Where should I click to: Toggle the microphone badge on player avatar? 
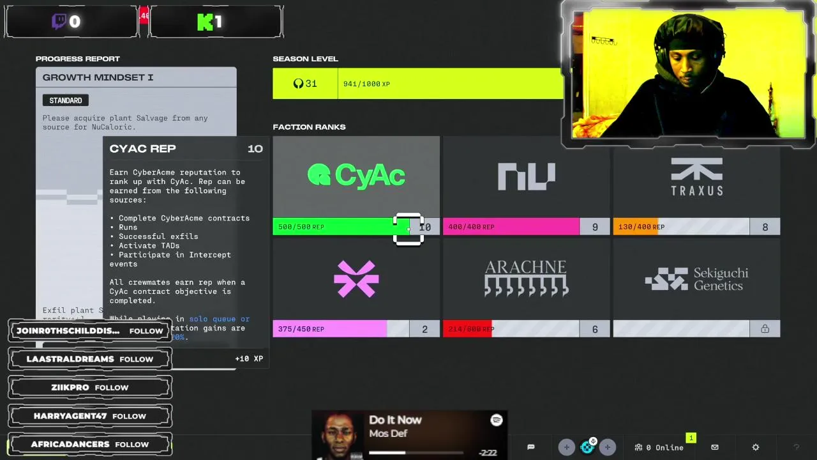[593, 441]
